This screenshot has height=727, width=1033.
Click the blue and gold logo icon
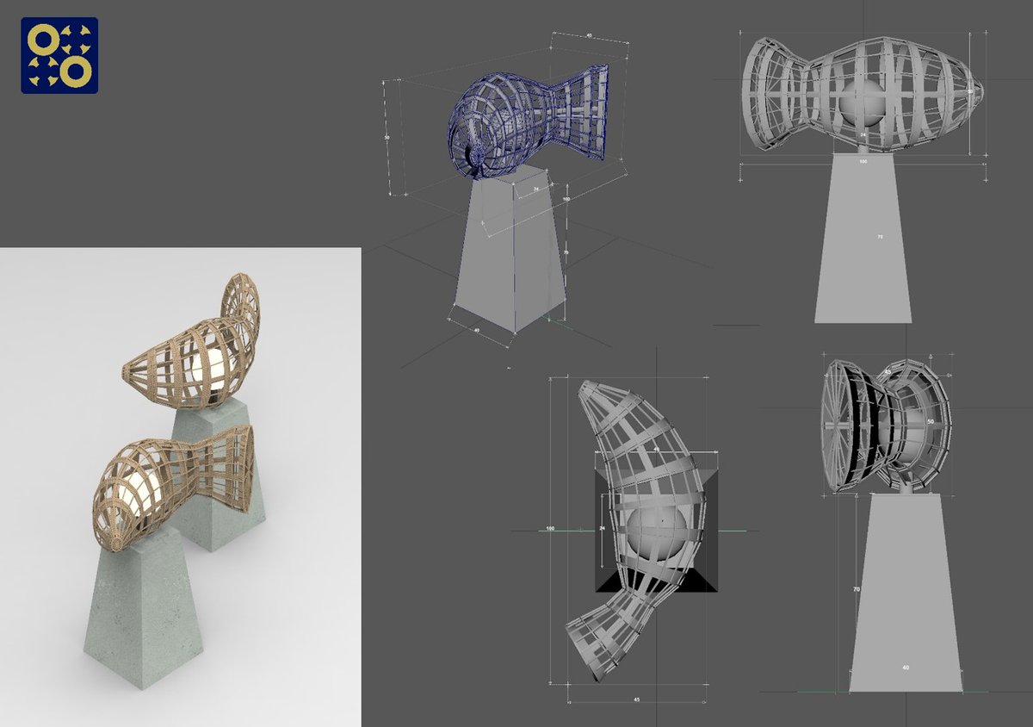pos(59,55)
